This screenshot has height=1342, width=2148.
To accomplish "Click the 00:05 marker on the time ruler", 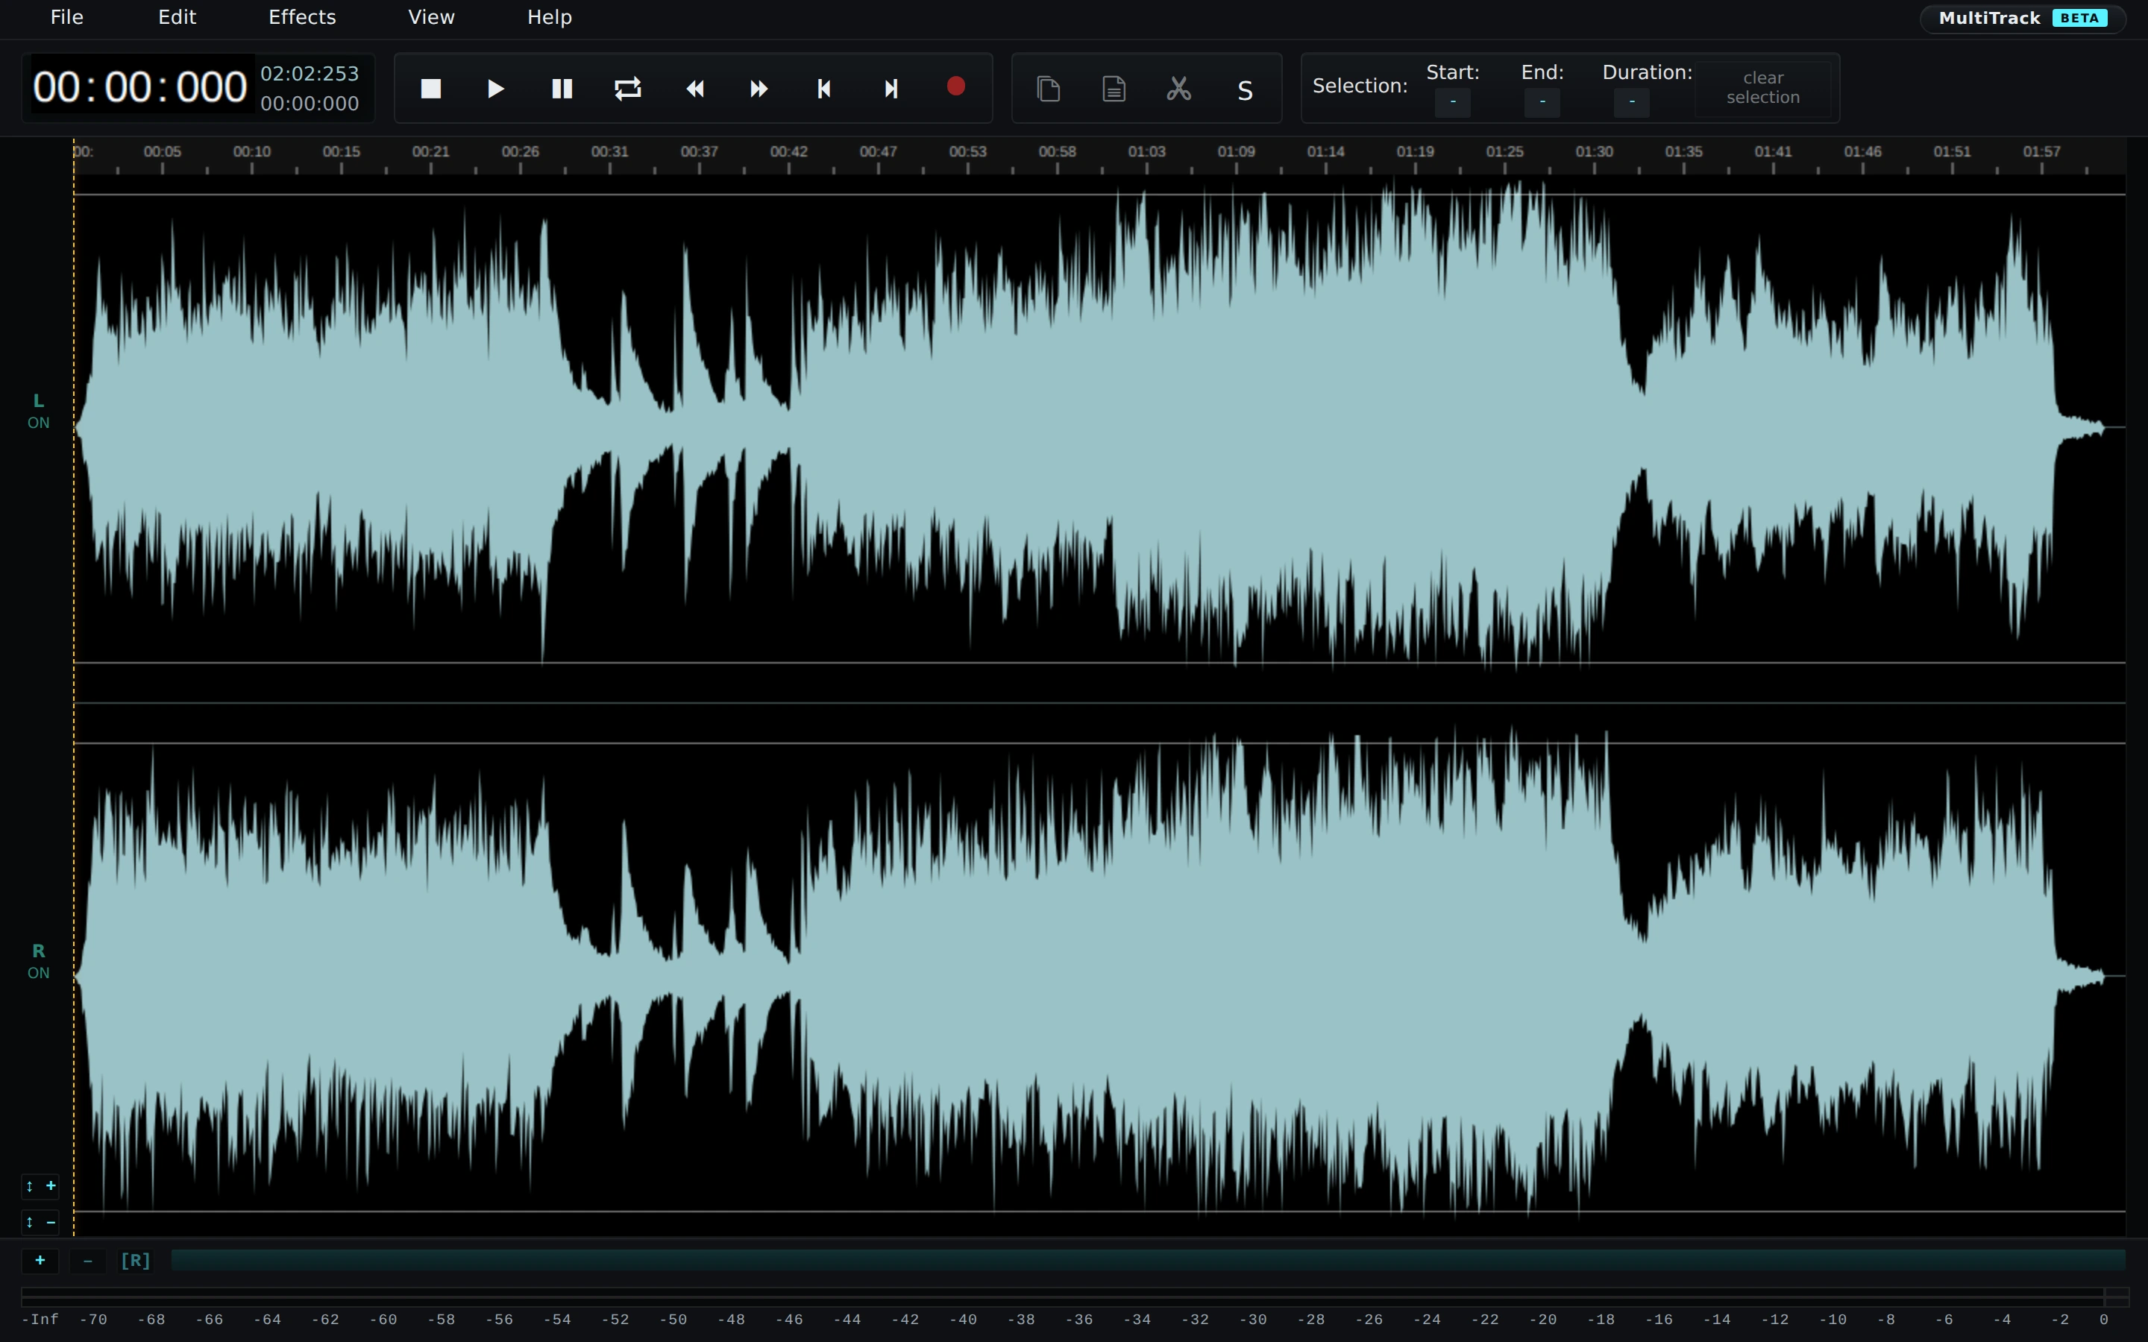I will [163, 152].
